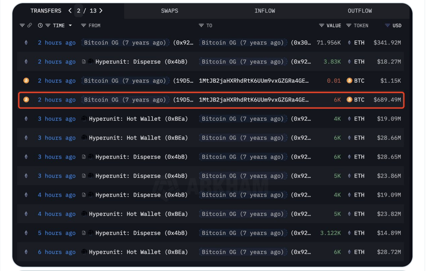The height and width of the screenshot is (271, 427).
Task: Go to next page of transfers
Action: click(101, 11)
